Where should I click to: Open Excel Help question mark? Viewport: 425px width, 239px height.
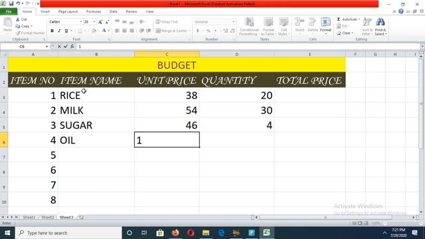(x=401, y=11)
